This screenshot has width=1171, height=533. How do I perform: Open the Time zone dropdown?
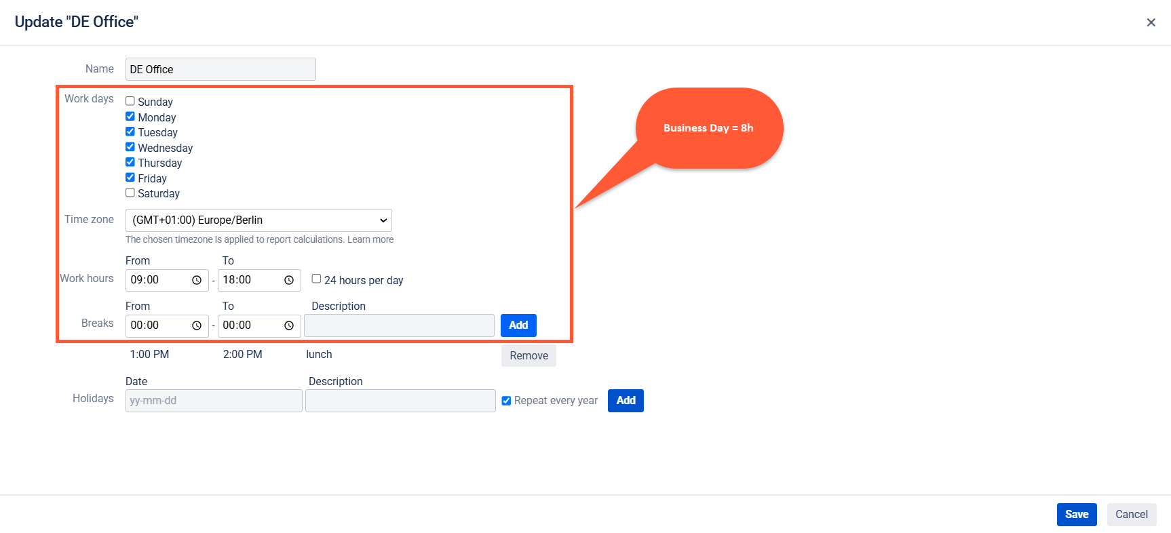(x=258, y=220)
